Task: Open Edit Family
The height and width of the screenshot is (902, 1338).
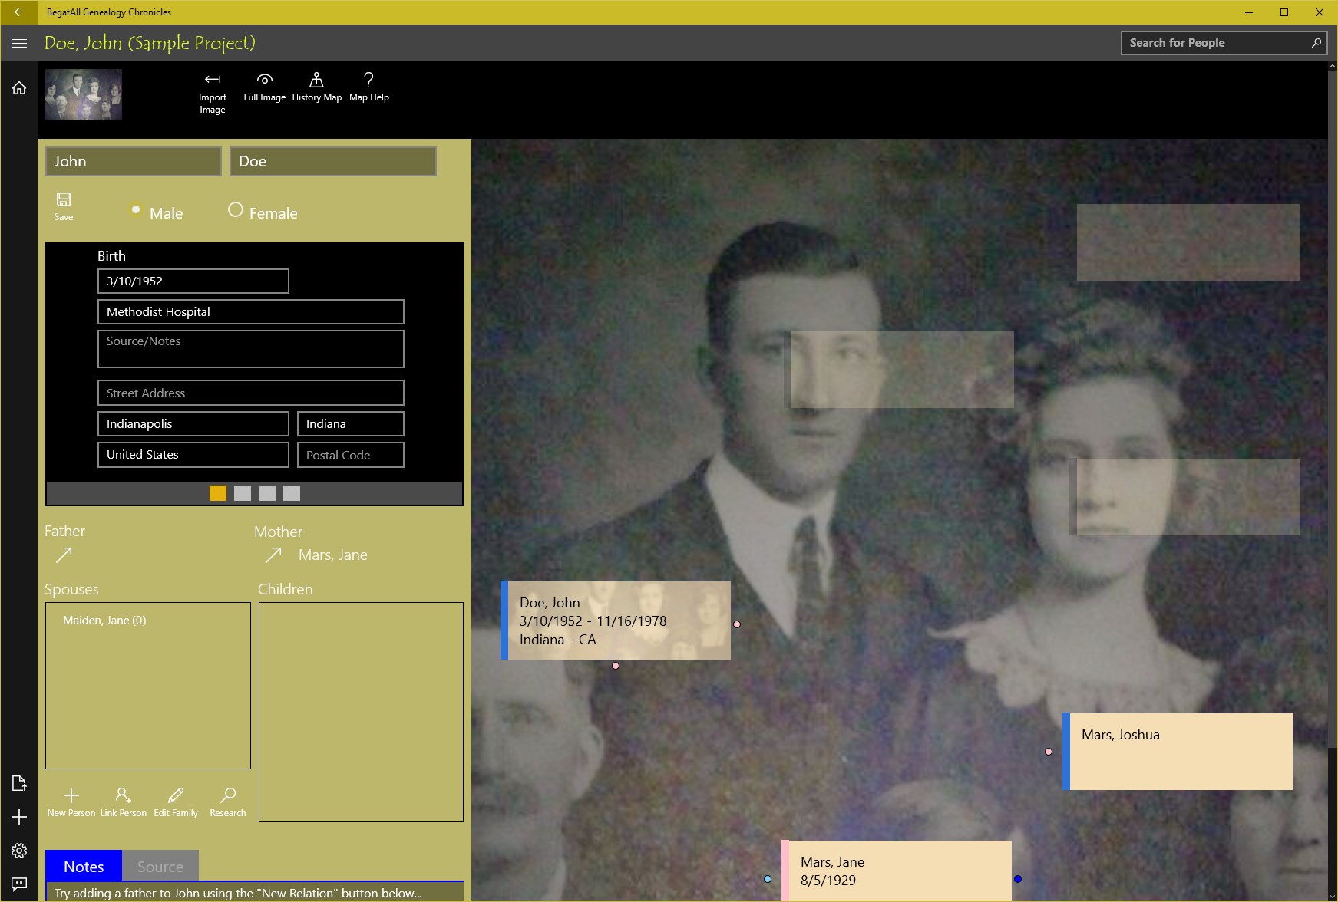Action: [176, 802]
